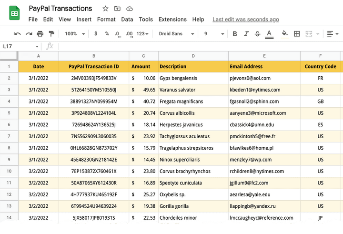Screen dimensions: 343x234
Task: Open the text color picker
Action: pyautogui.click(x=269, y=34)
